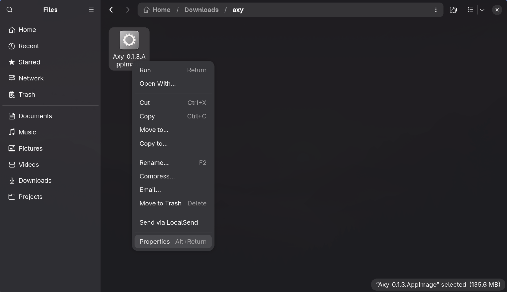Select Compress... from the context menu

173,176
